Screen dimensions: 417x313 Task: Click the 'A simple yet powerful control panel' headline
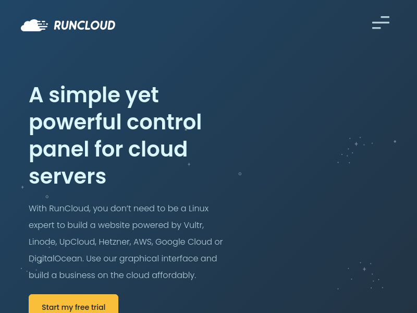[x=115, y=135]
